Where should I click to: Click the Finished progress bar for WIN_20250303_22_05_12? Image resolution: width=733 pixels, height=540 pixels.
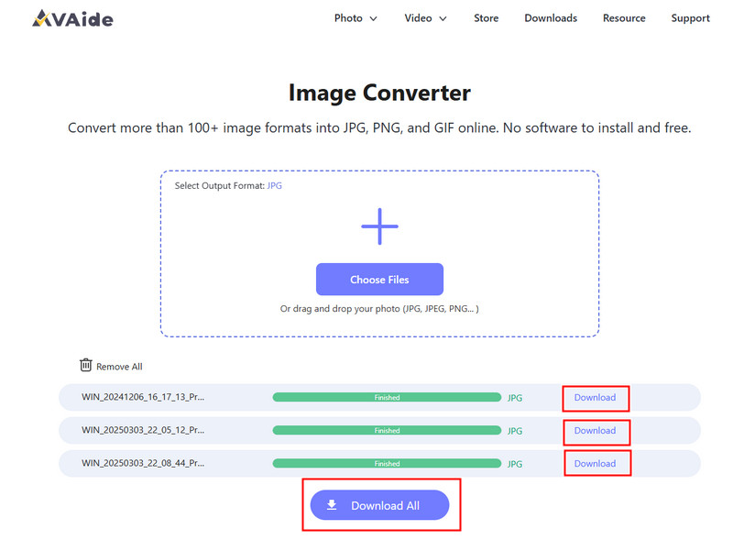387,431
